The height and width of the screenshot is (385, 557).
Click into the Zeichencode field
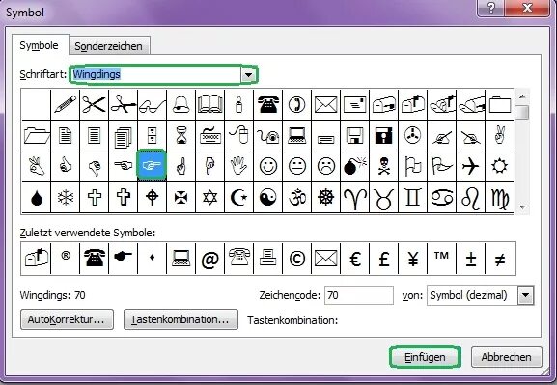coord(359,295)
